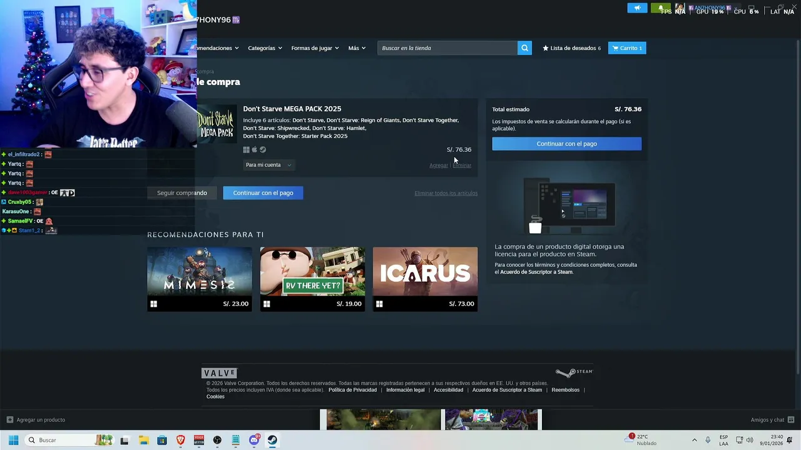
Task: Show hidden system tray icons
Action: point(694,440)
